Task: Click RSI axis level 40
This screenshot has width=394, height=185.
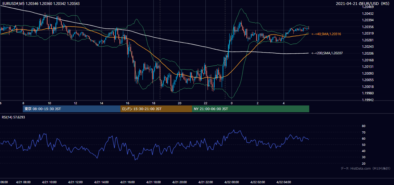Action: tap(363, 151)
